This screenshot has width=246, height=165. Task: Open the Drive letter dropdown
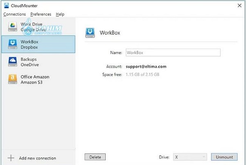(x=190, y=157)
